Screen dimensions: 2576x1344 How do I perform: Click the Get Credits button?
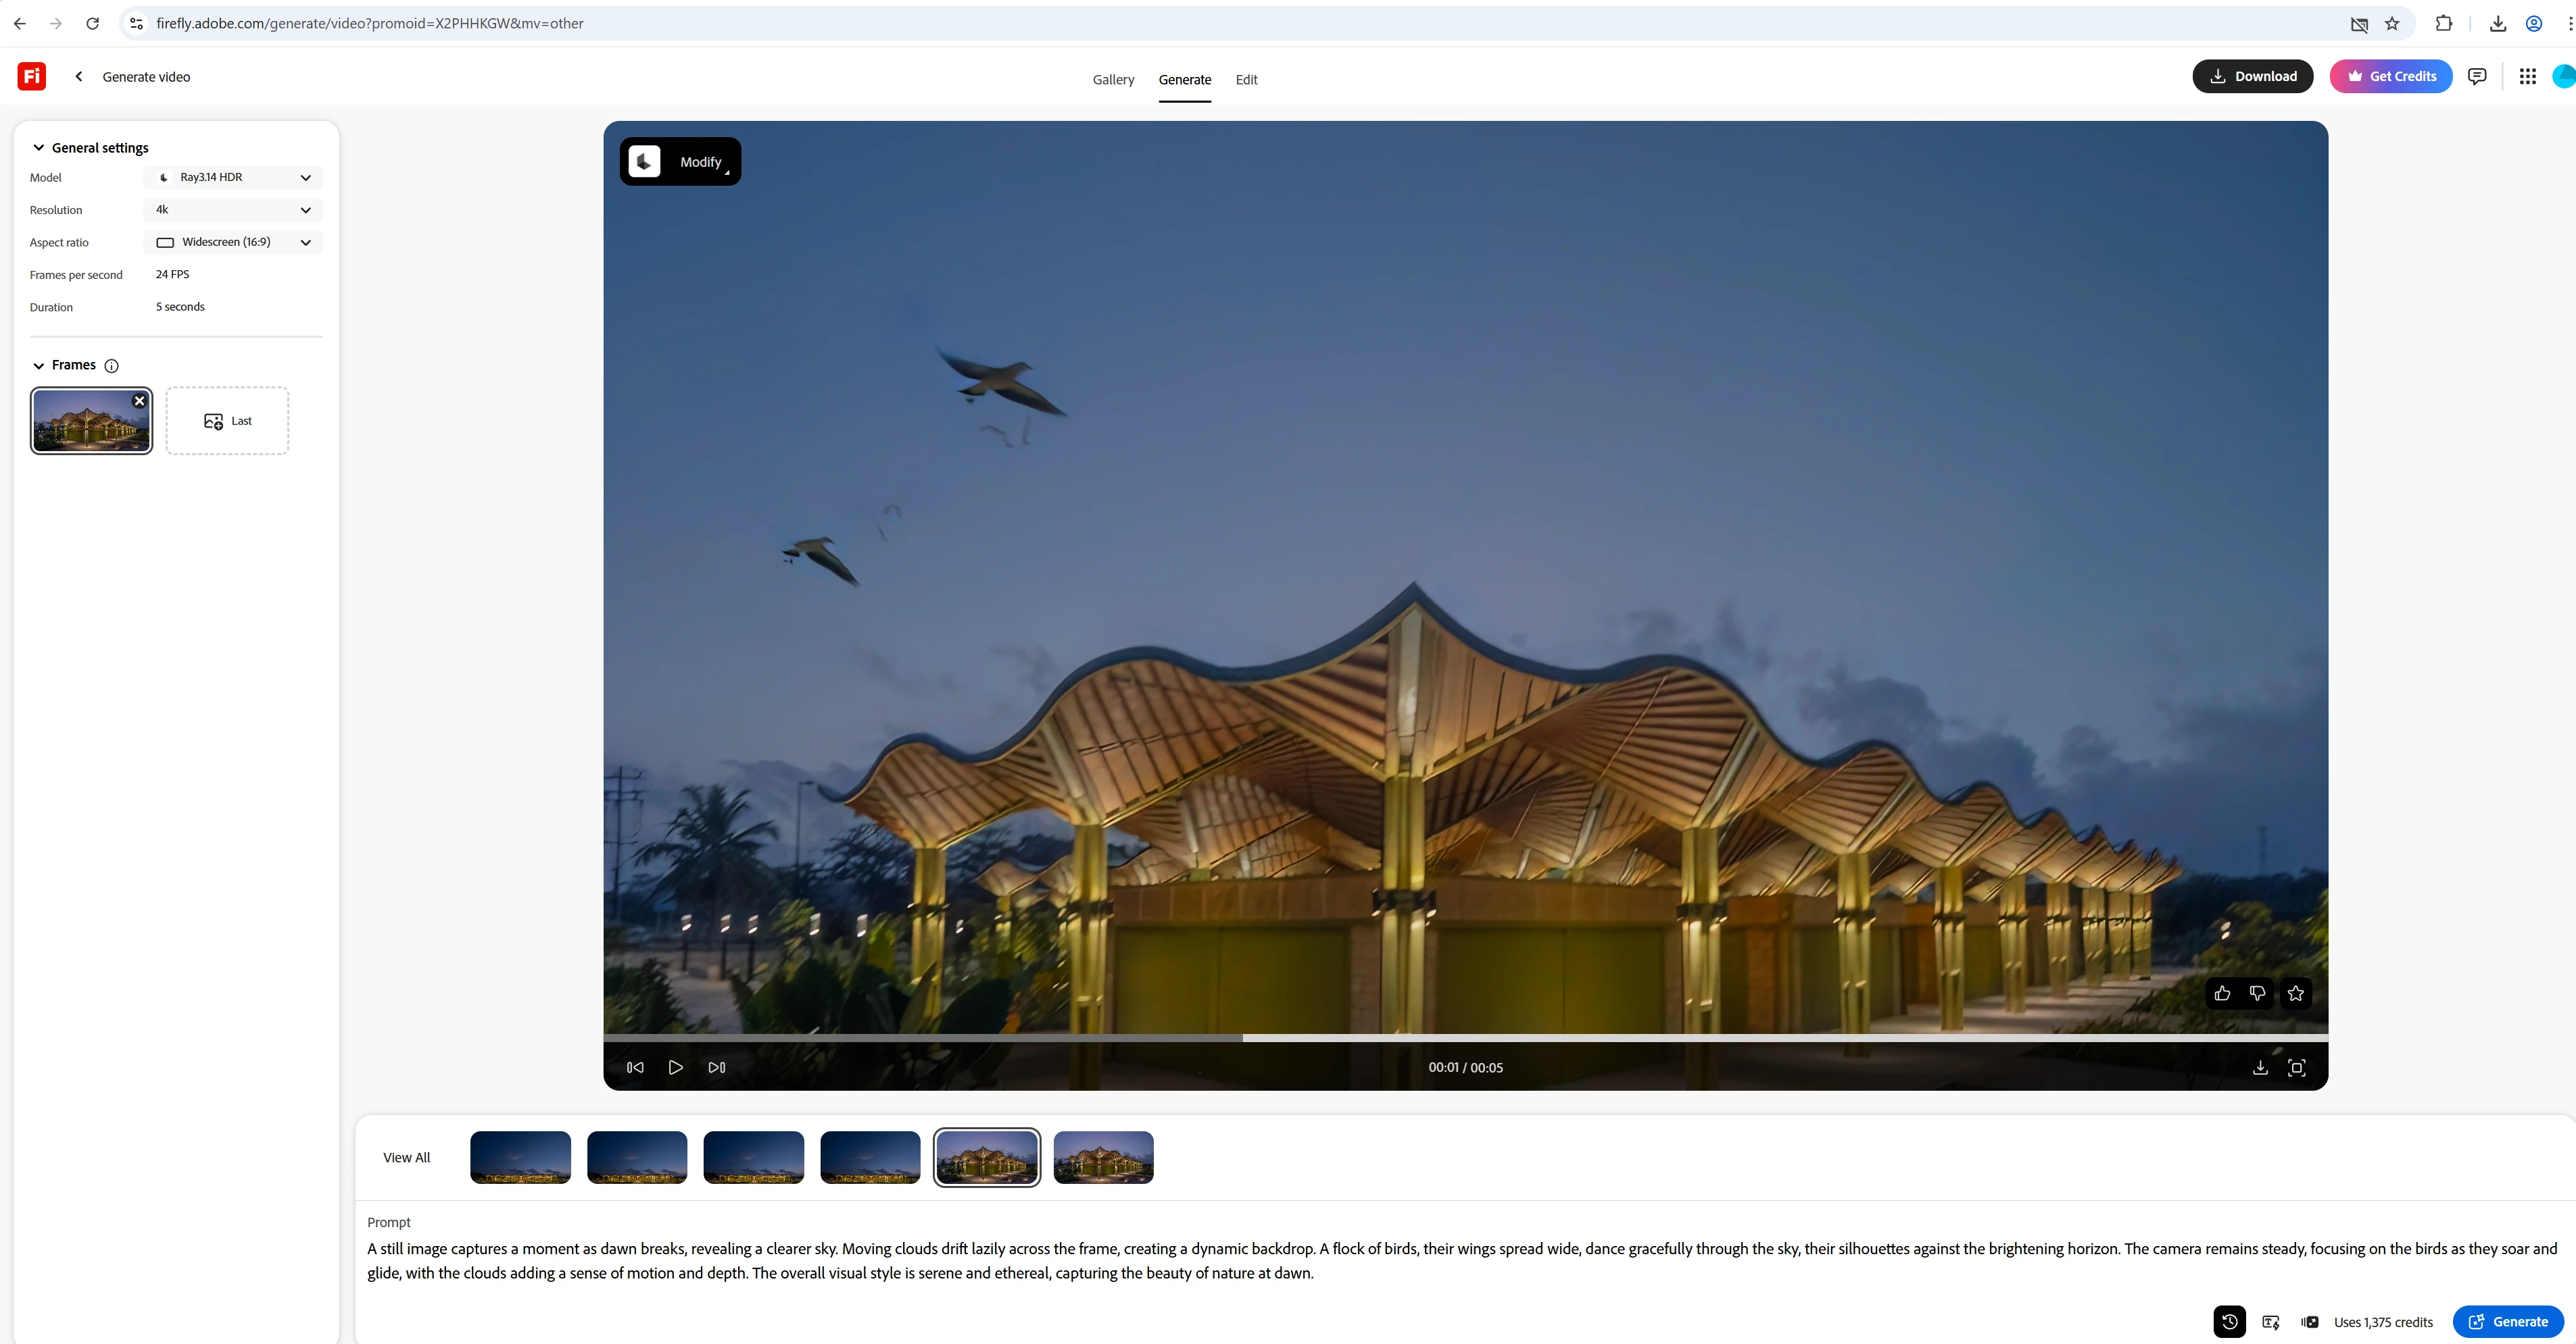tap(2391, 76)
